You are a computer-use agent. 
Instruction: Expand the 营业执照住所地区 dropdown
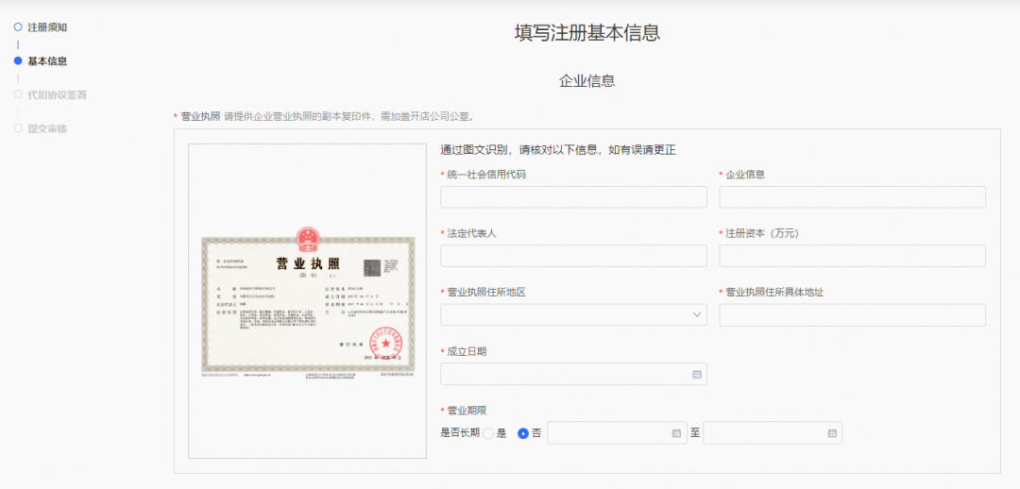(x=574, y=314)
